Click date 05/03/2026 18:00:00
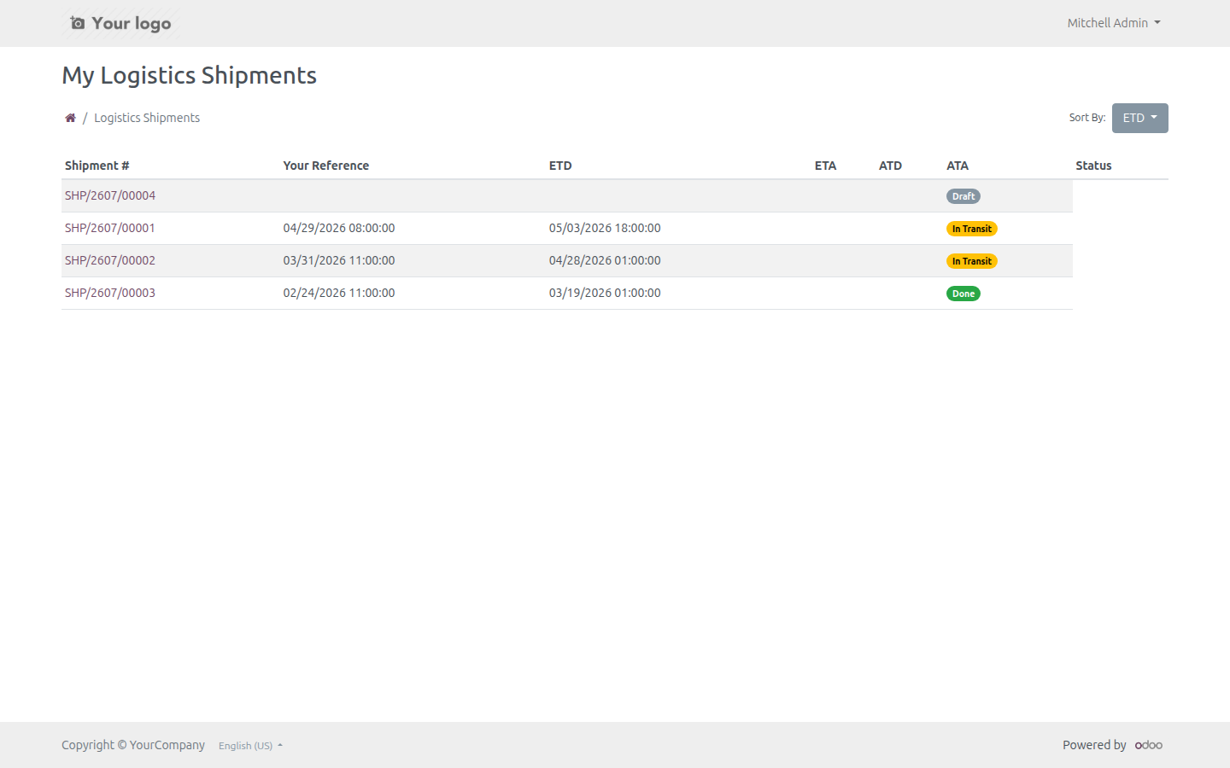Screen dimensions: 1230x768 pos(605,228)
